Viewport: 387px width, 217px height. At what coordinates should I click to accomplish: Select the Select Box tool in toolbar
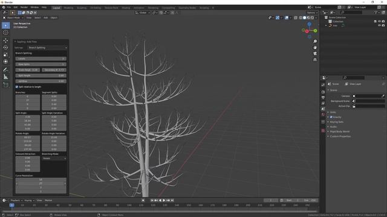(5, 25)
